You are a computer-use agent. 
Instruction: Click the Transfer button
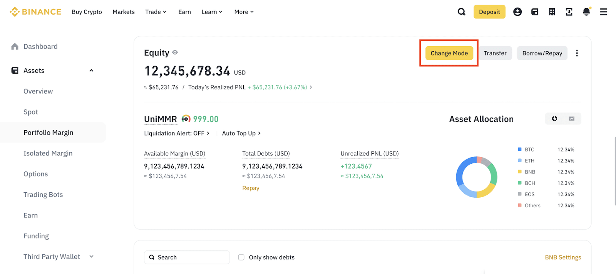pyautogui.click(x=495, y=53)
